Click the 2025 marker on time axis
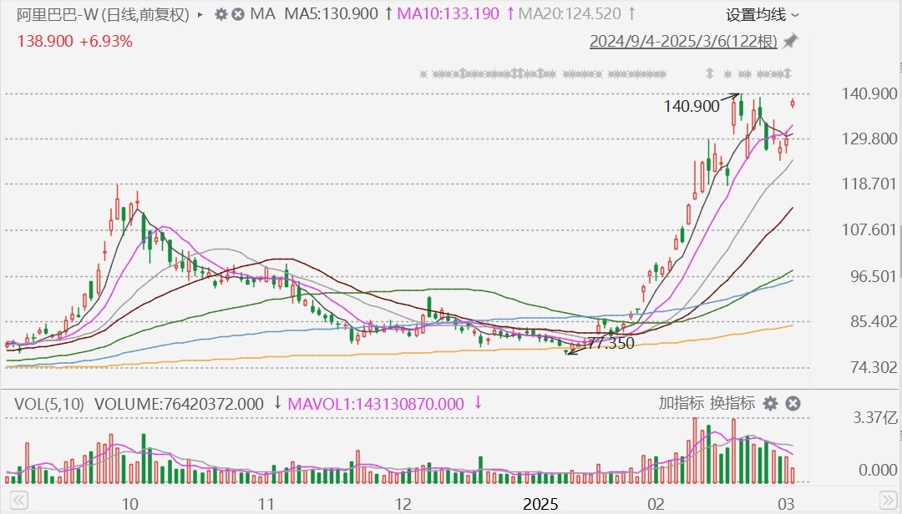The width and height of the screenshot is (902, 514). [541, 504]
